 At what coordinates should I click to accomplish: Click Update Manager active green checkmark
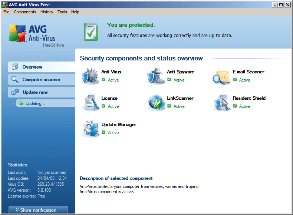pos(103,132)
